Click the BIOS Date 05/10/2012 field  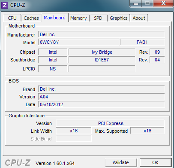tap(102, 104)
